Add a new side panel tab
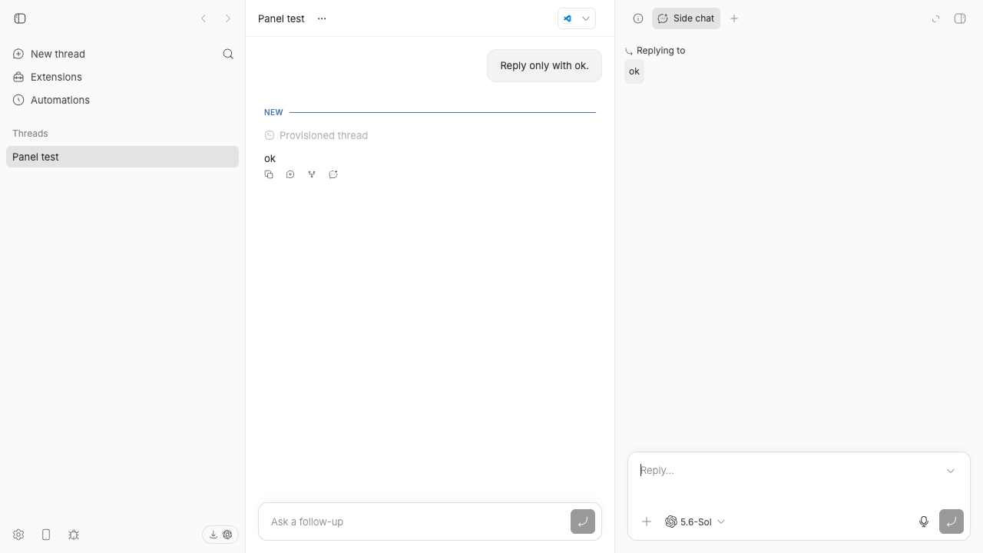 [x=734, y=18]
